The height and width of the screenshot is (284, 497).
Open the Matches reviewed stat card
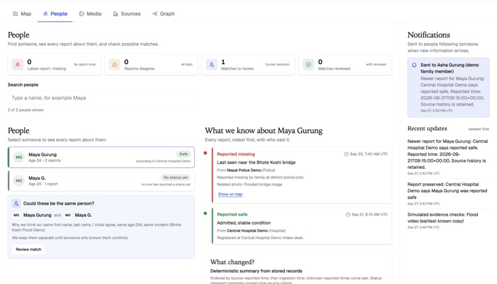pyautogui.click(x=345, y=65)
